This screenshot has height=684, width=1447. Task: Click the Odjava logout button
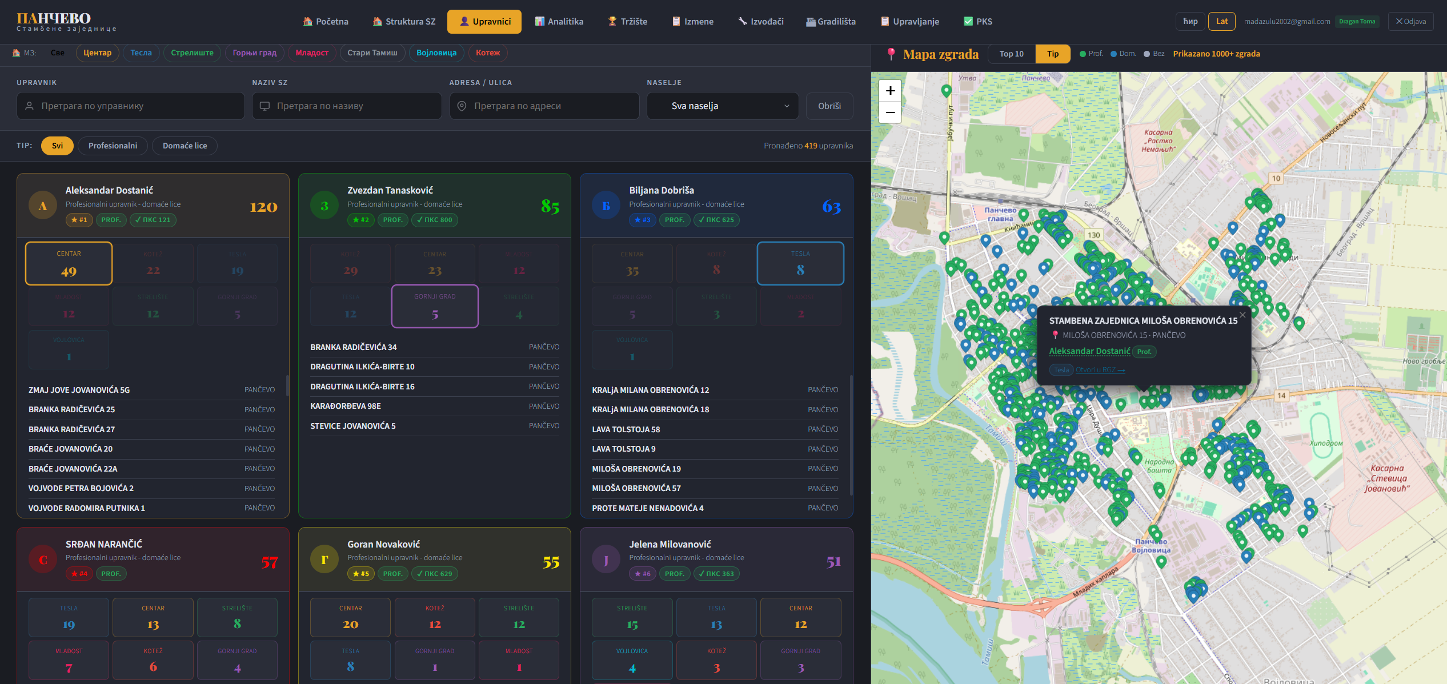[x=1410, y=22]
